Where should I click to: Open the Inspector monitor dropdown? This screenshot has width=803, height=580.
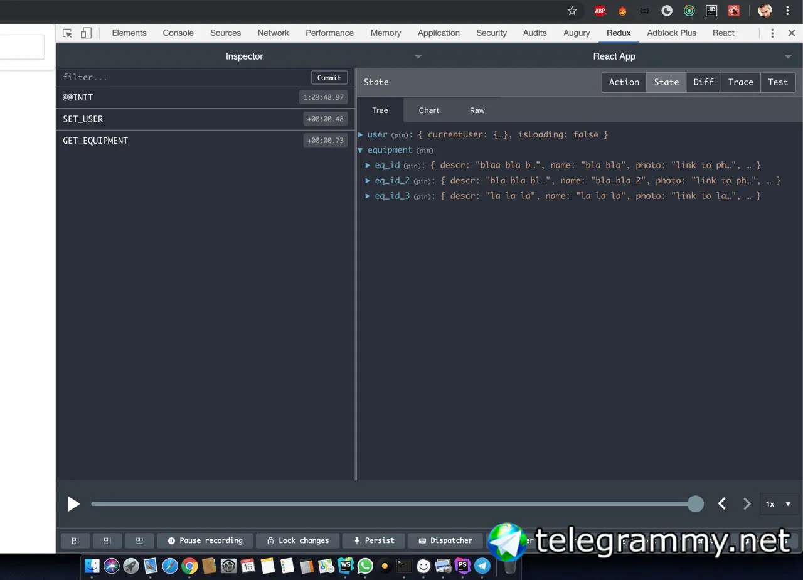(244, 56)
